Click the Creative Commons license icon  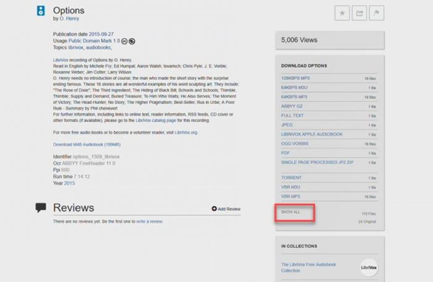[x=124, y=41]
